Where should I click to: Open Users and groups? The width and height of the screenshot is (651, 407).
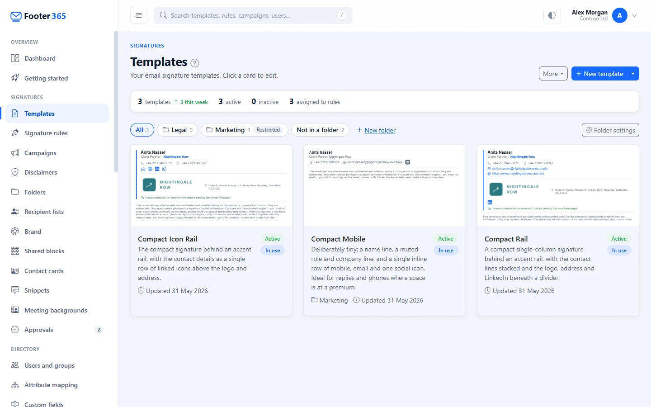tap(57, 365)
